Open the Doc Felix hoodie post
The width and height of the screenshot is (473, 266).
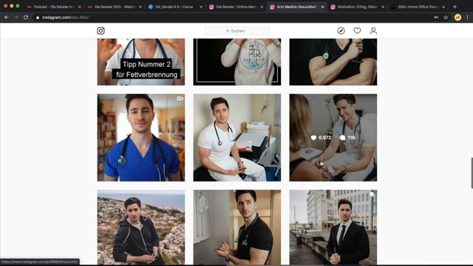[237, 62]
